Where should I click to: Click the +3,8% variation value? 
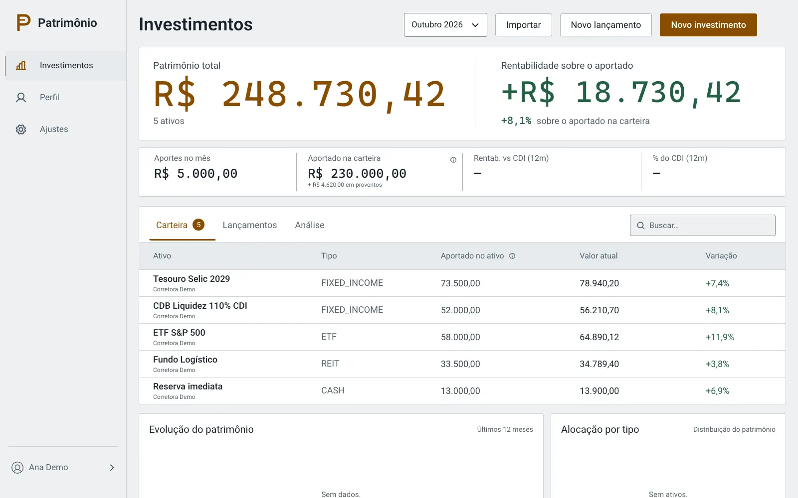pyautogui.click(x=717, y=364)
